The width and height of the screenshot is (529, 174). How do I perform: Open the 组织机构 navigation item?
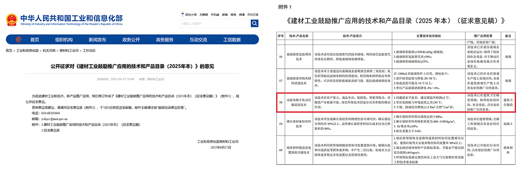[x=64, y=39]
